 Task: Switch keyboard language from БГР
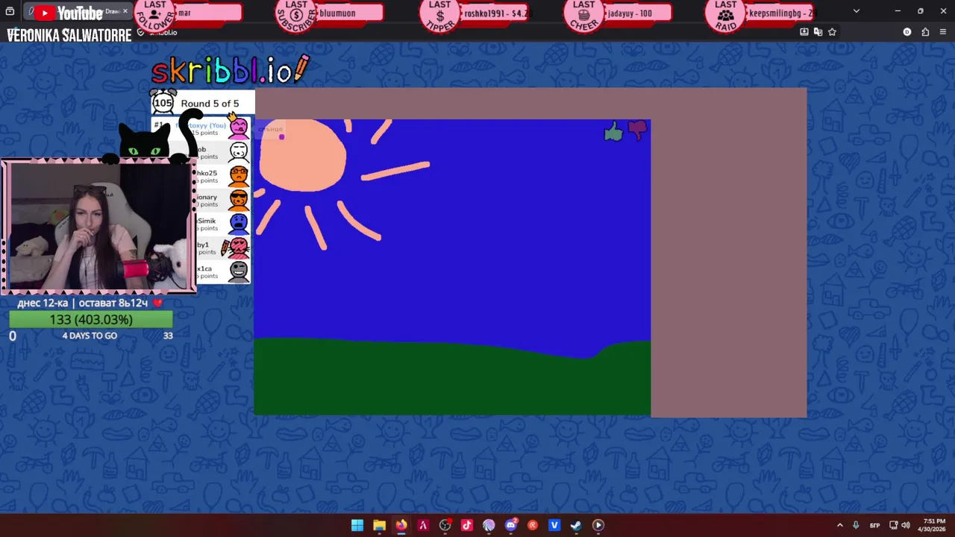875,525
